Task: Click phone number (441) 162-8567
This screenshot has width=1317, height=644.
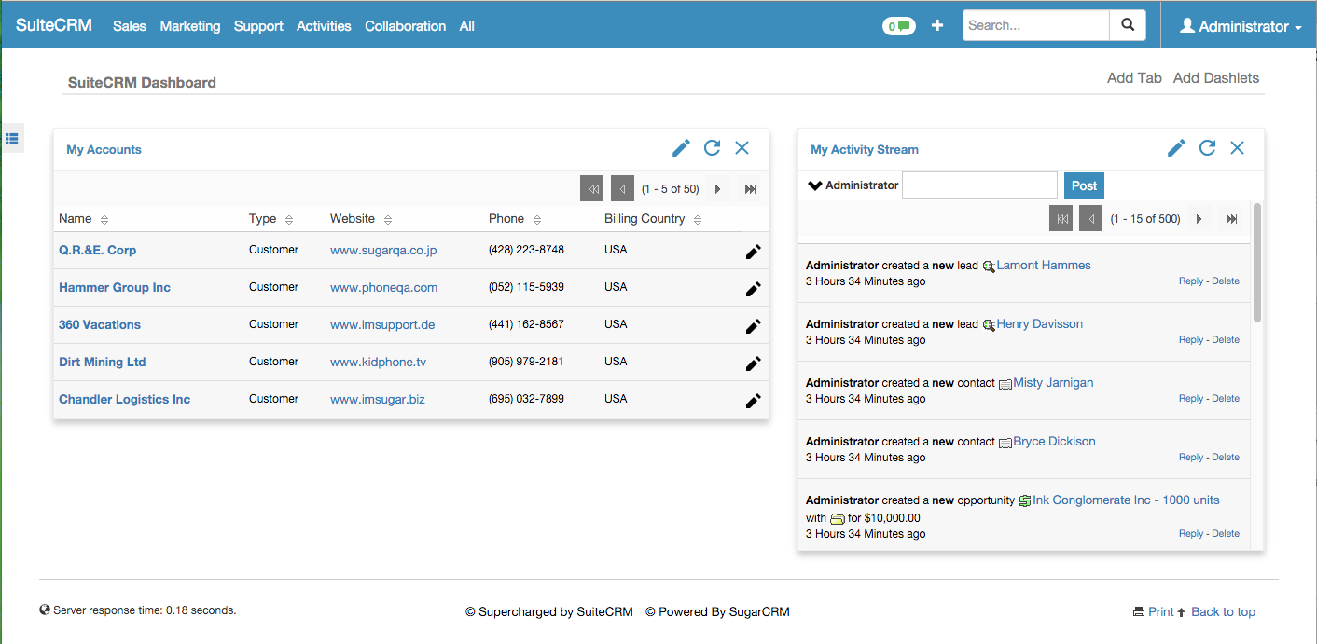Action: click(526, 324)
